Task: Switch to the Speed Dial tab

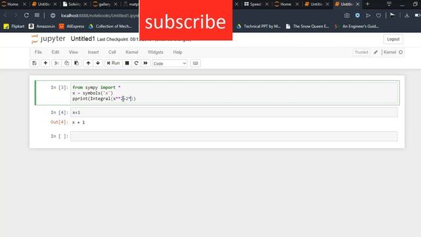Action: click(253, 4)
